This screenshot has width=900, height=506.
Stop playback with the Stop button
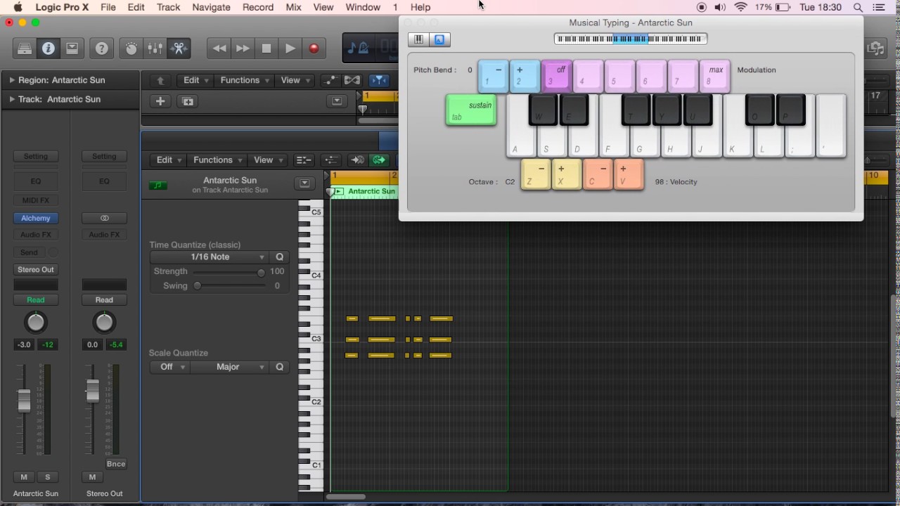pyautogui.click(x=266, y=48)
